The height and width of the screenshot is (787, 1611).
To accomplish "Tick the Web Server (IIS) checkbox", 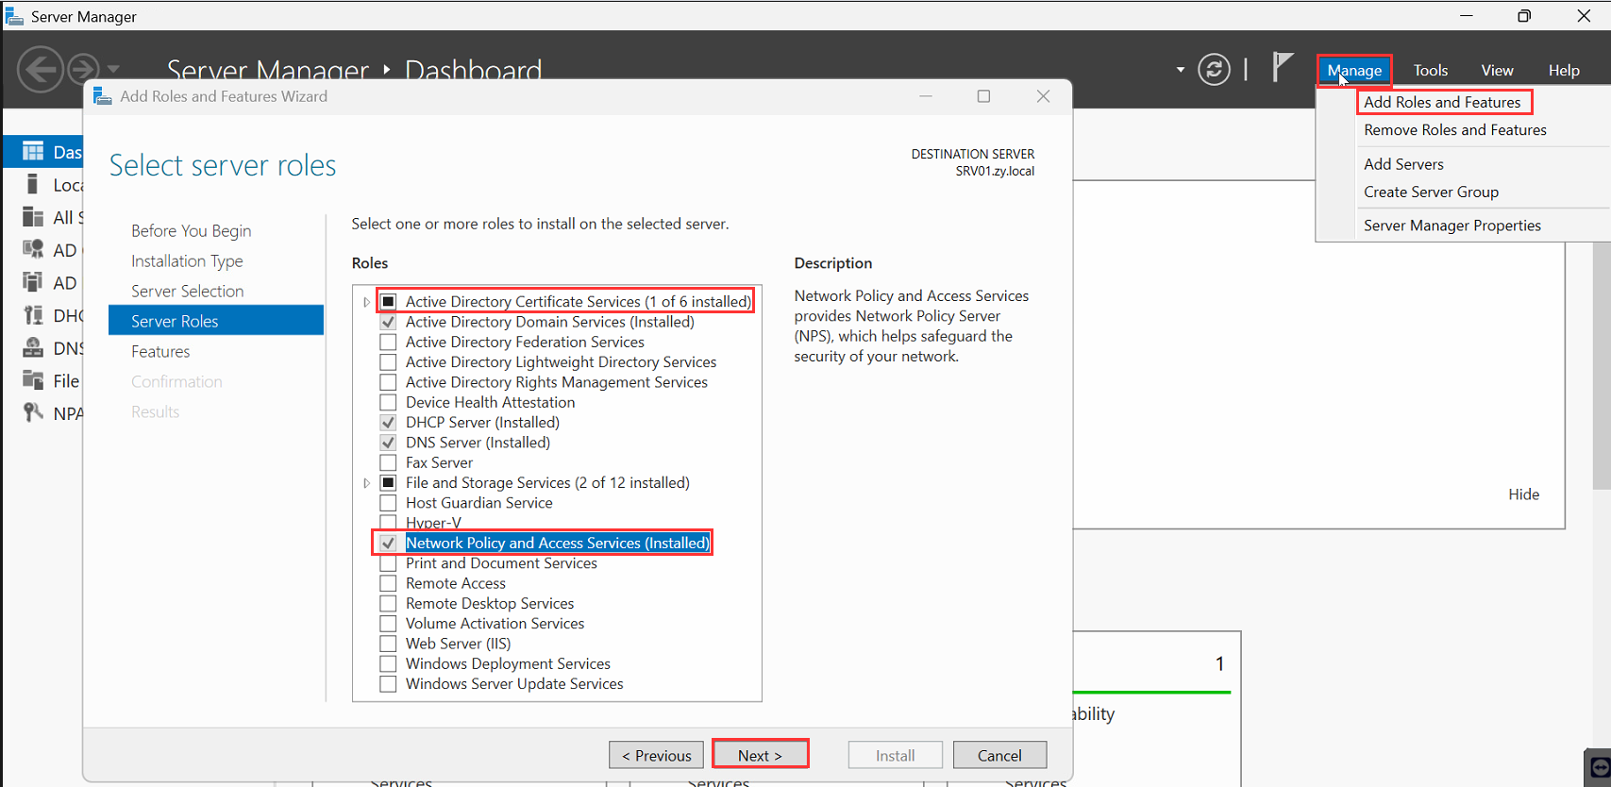I will point(388,644).
